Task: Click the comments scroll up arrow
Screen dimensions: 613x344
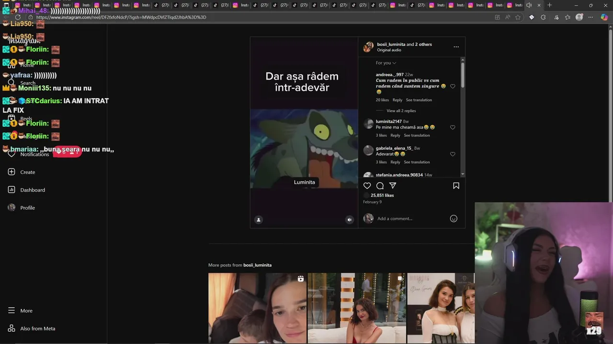Action: coord(463,60)
